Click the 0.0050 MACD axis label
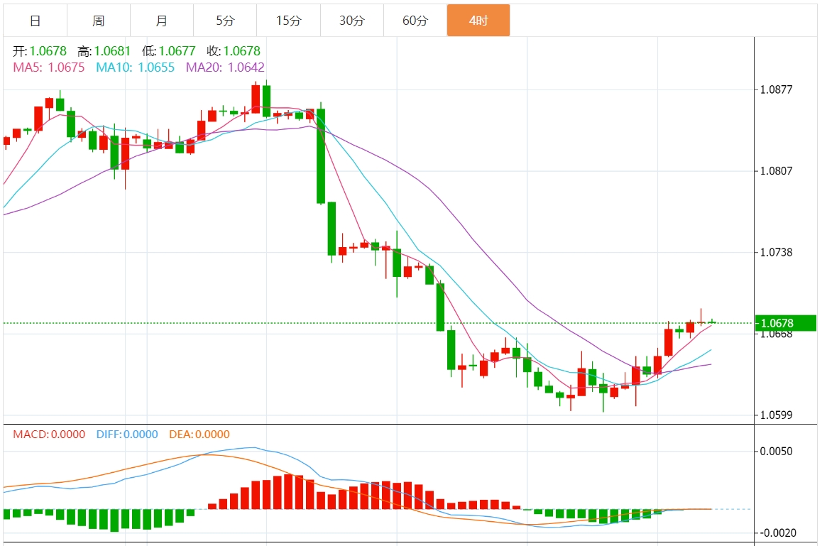This screenshot has height=546, width=827. coord(777,452)
